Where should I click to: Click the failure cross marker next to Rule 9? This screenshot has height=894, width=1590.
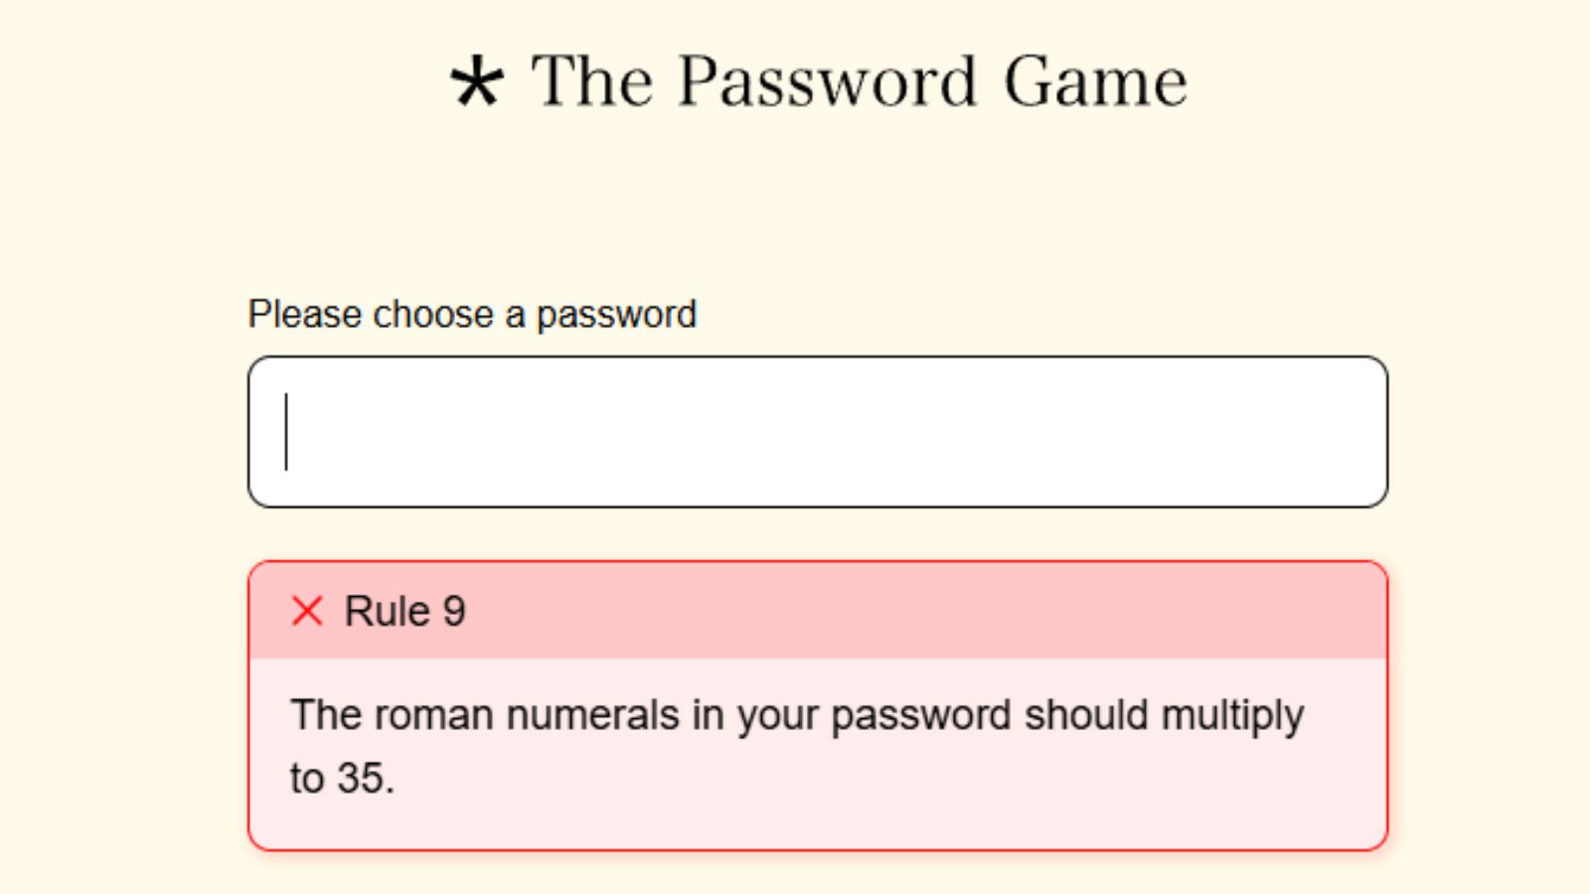[x=308, y=611]
